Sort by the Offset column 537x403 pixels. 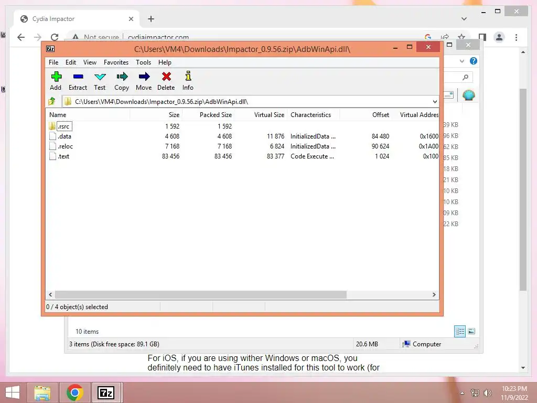pos(366,115)
